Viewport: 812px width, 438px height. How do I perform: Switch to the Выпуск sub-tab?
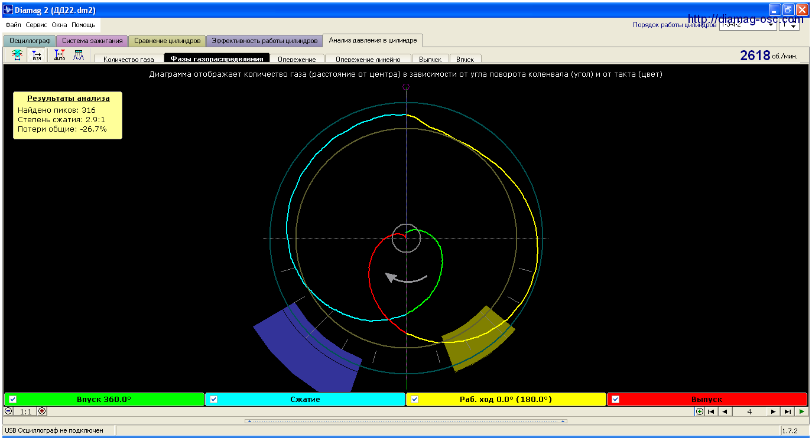pyautogui.click(x=430, y=59)
